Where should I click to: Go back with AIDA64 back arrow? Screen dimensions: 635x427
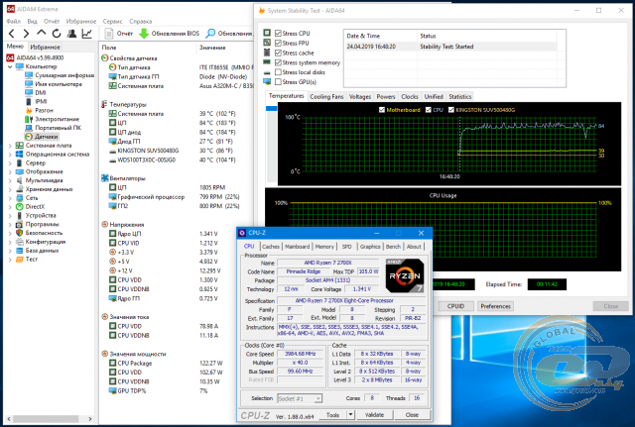pyautogui.click(x=11, y=34)
